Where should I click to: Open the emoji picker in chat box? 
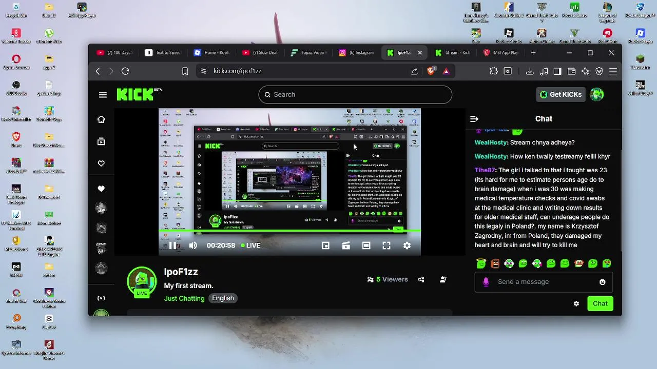pyautogui.click(x=603, y=282)
